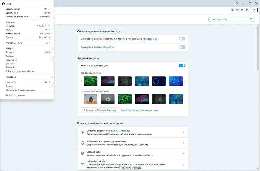This screenshot has width=260, height=171.
Task: Select dark hexagon wallpaper in Все фоновые рисунки
Action: tap(125, 81)
